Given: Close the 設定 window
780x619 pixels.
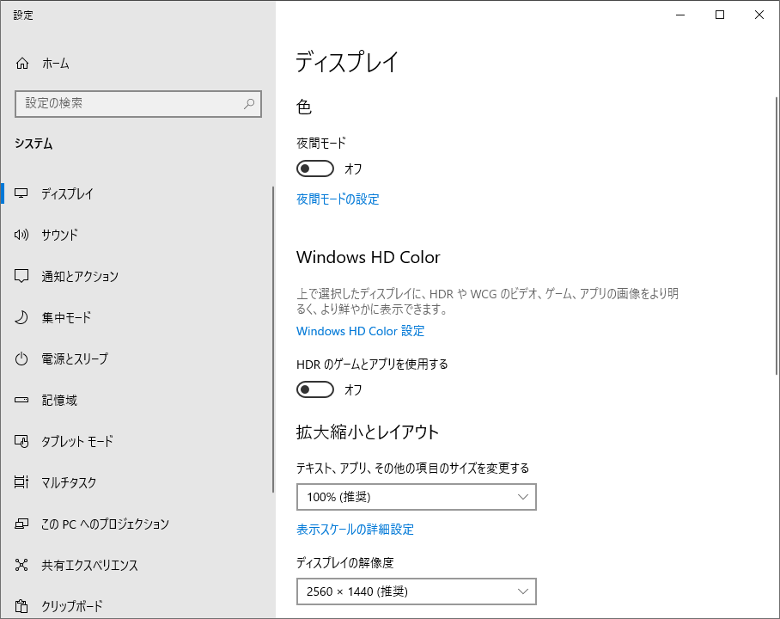Looking at the screenshot, I should [759, 15].
